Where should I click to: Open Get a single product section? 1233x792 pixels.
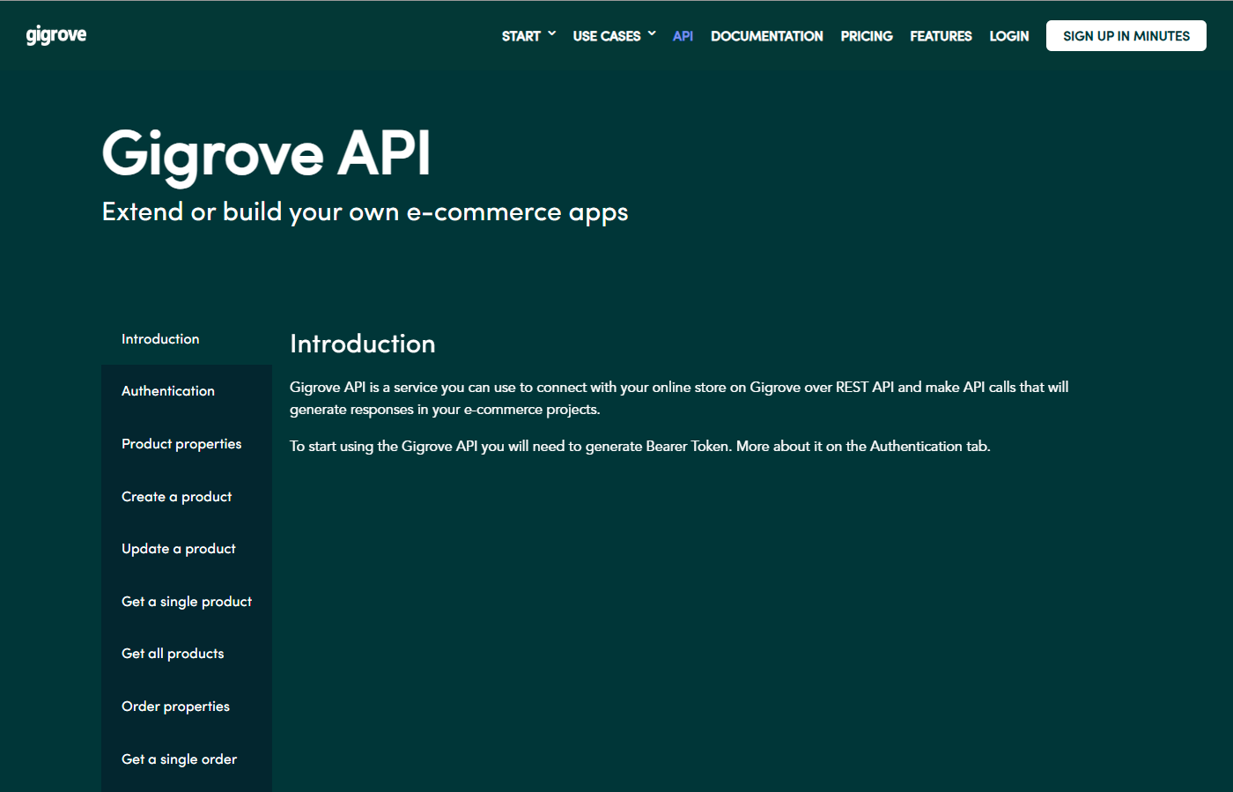pos(187,602)
